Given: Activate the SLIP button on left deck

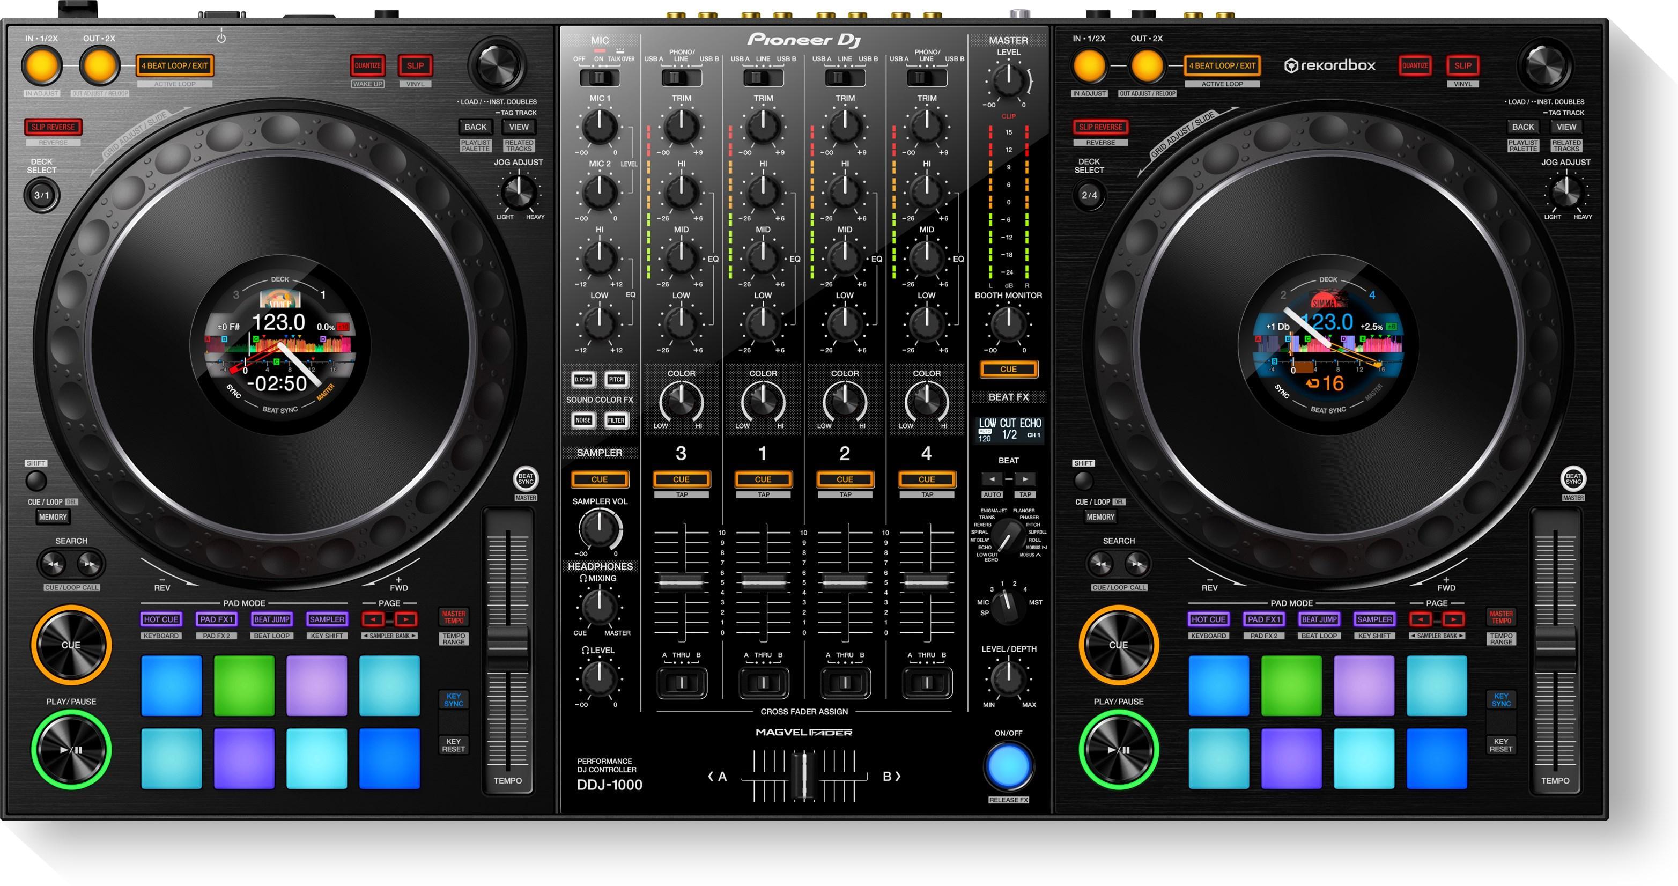Looking at the screenshot, I should click(416, 65).
